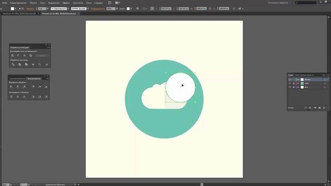Viewport: 331px width, 186px height.
Task: Toggle visibility of the top selected layer
Action: pyautogui.click(x=290, y=80)
